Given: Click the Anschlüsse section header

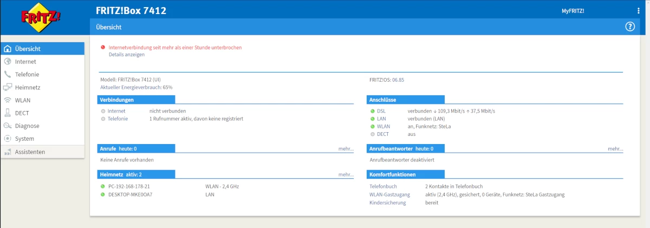Looking at the screenshot, I should pos(406,100).
